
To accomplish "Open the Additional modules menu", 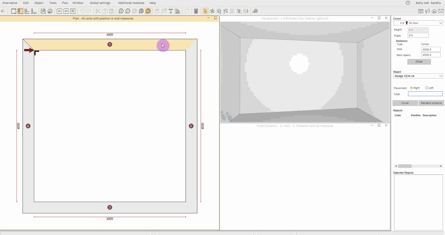I will (131, 3).
